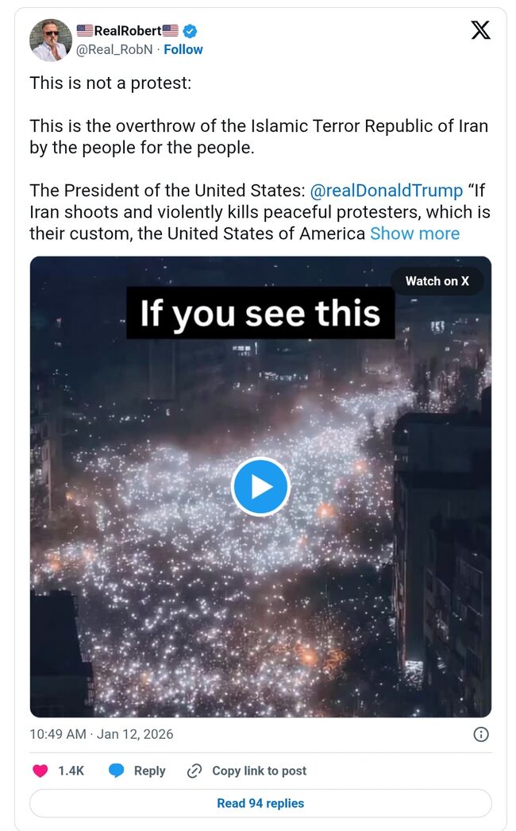This screenshot has height=831, width=516.
Task: Click the 1.4K likes count
Action: click(x=71, y=771)
